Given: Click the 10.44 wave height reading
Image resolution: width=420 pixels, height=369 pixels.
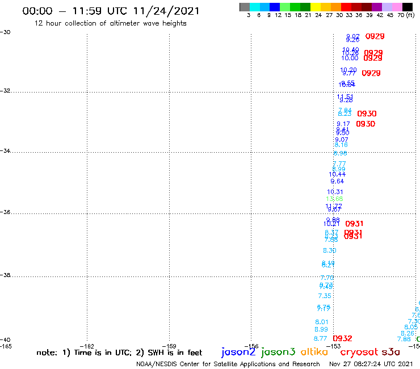Looking at the screenshot, I should [x=337, y=174].
